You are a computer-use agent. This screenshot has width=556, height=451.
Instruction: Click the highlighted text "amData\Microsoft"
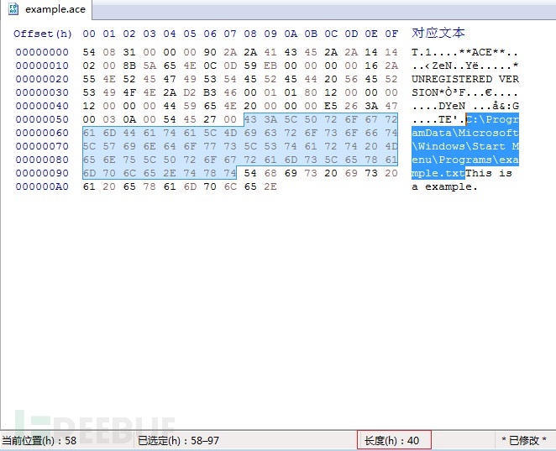[464, 133]
